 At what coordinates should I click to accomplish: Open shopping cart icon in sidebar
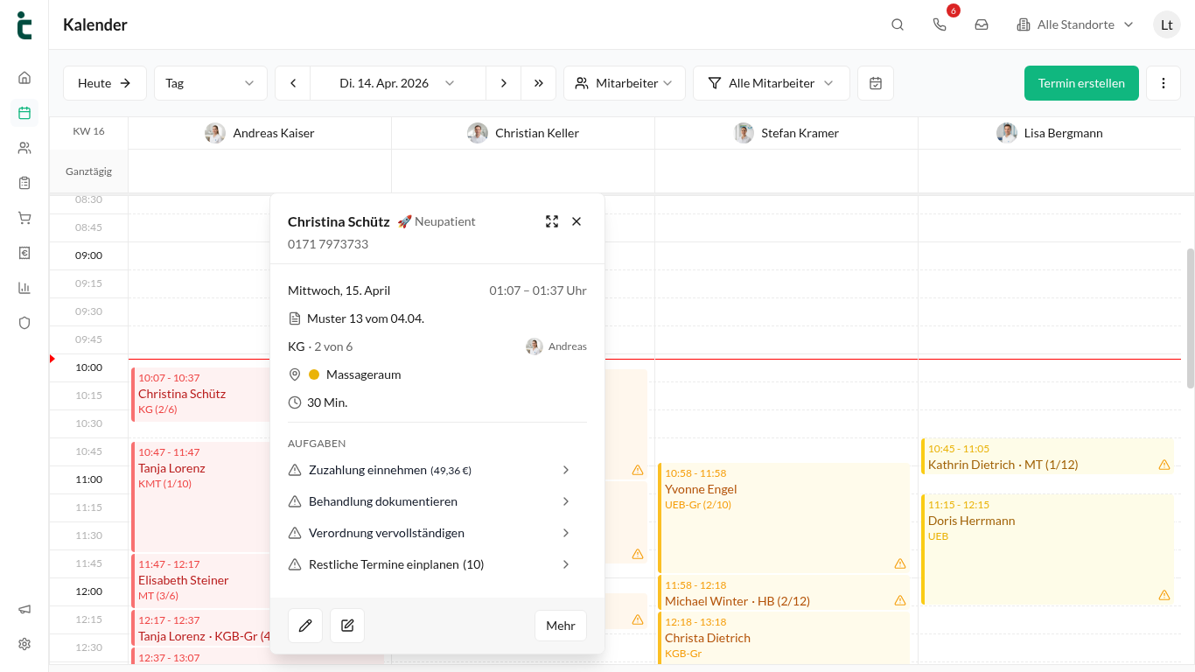pyautogui.click(x=24, y=218)
